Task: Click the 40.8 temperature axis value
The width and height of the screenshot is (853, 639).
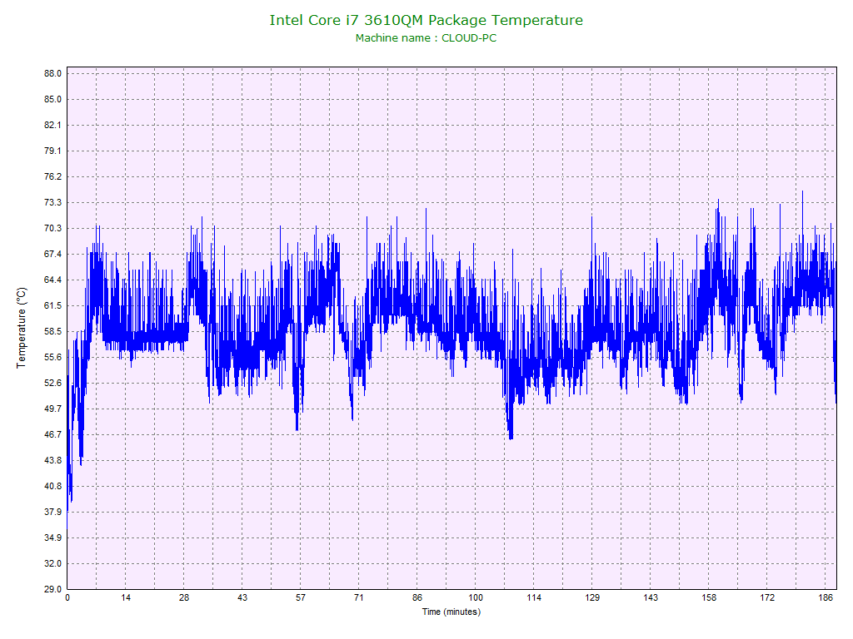Action: click(x=52, y=486)
